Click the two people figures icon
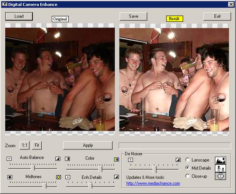 pos(220,168)
